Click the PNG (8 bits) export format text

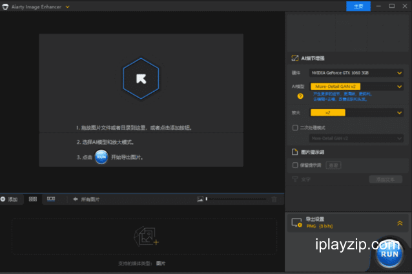coord(320,226)
